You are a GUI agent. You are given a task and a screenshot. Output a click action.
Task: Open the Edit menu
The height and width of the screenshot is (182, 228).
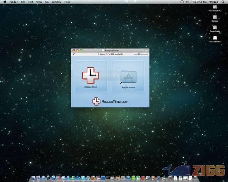[31, 2]
